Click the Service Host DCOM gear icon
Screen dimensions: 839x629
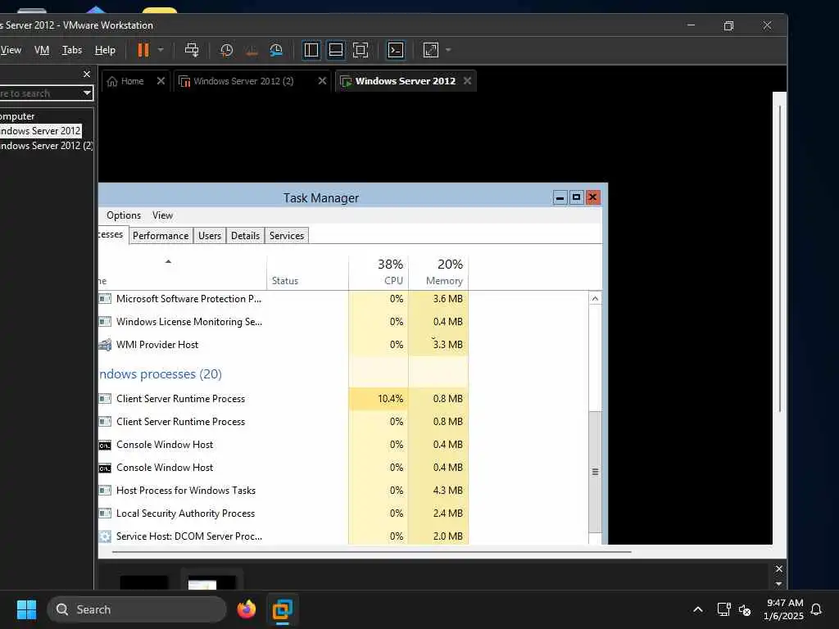[x=106, y=536]
